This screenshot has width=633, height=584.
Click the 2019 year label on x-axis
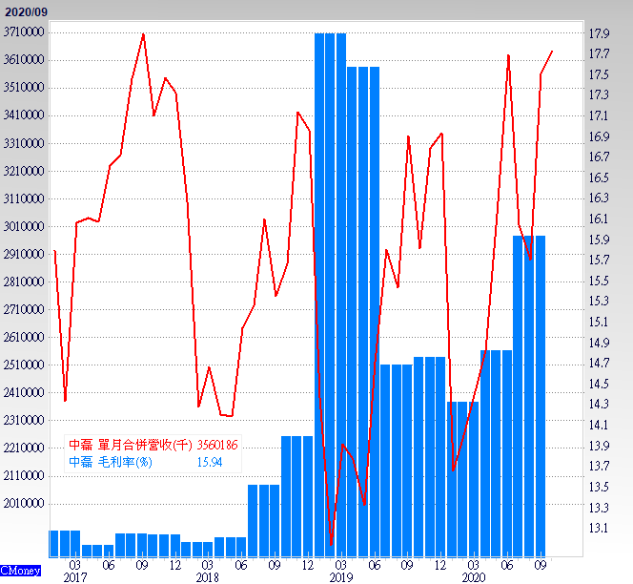341,578
